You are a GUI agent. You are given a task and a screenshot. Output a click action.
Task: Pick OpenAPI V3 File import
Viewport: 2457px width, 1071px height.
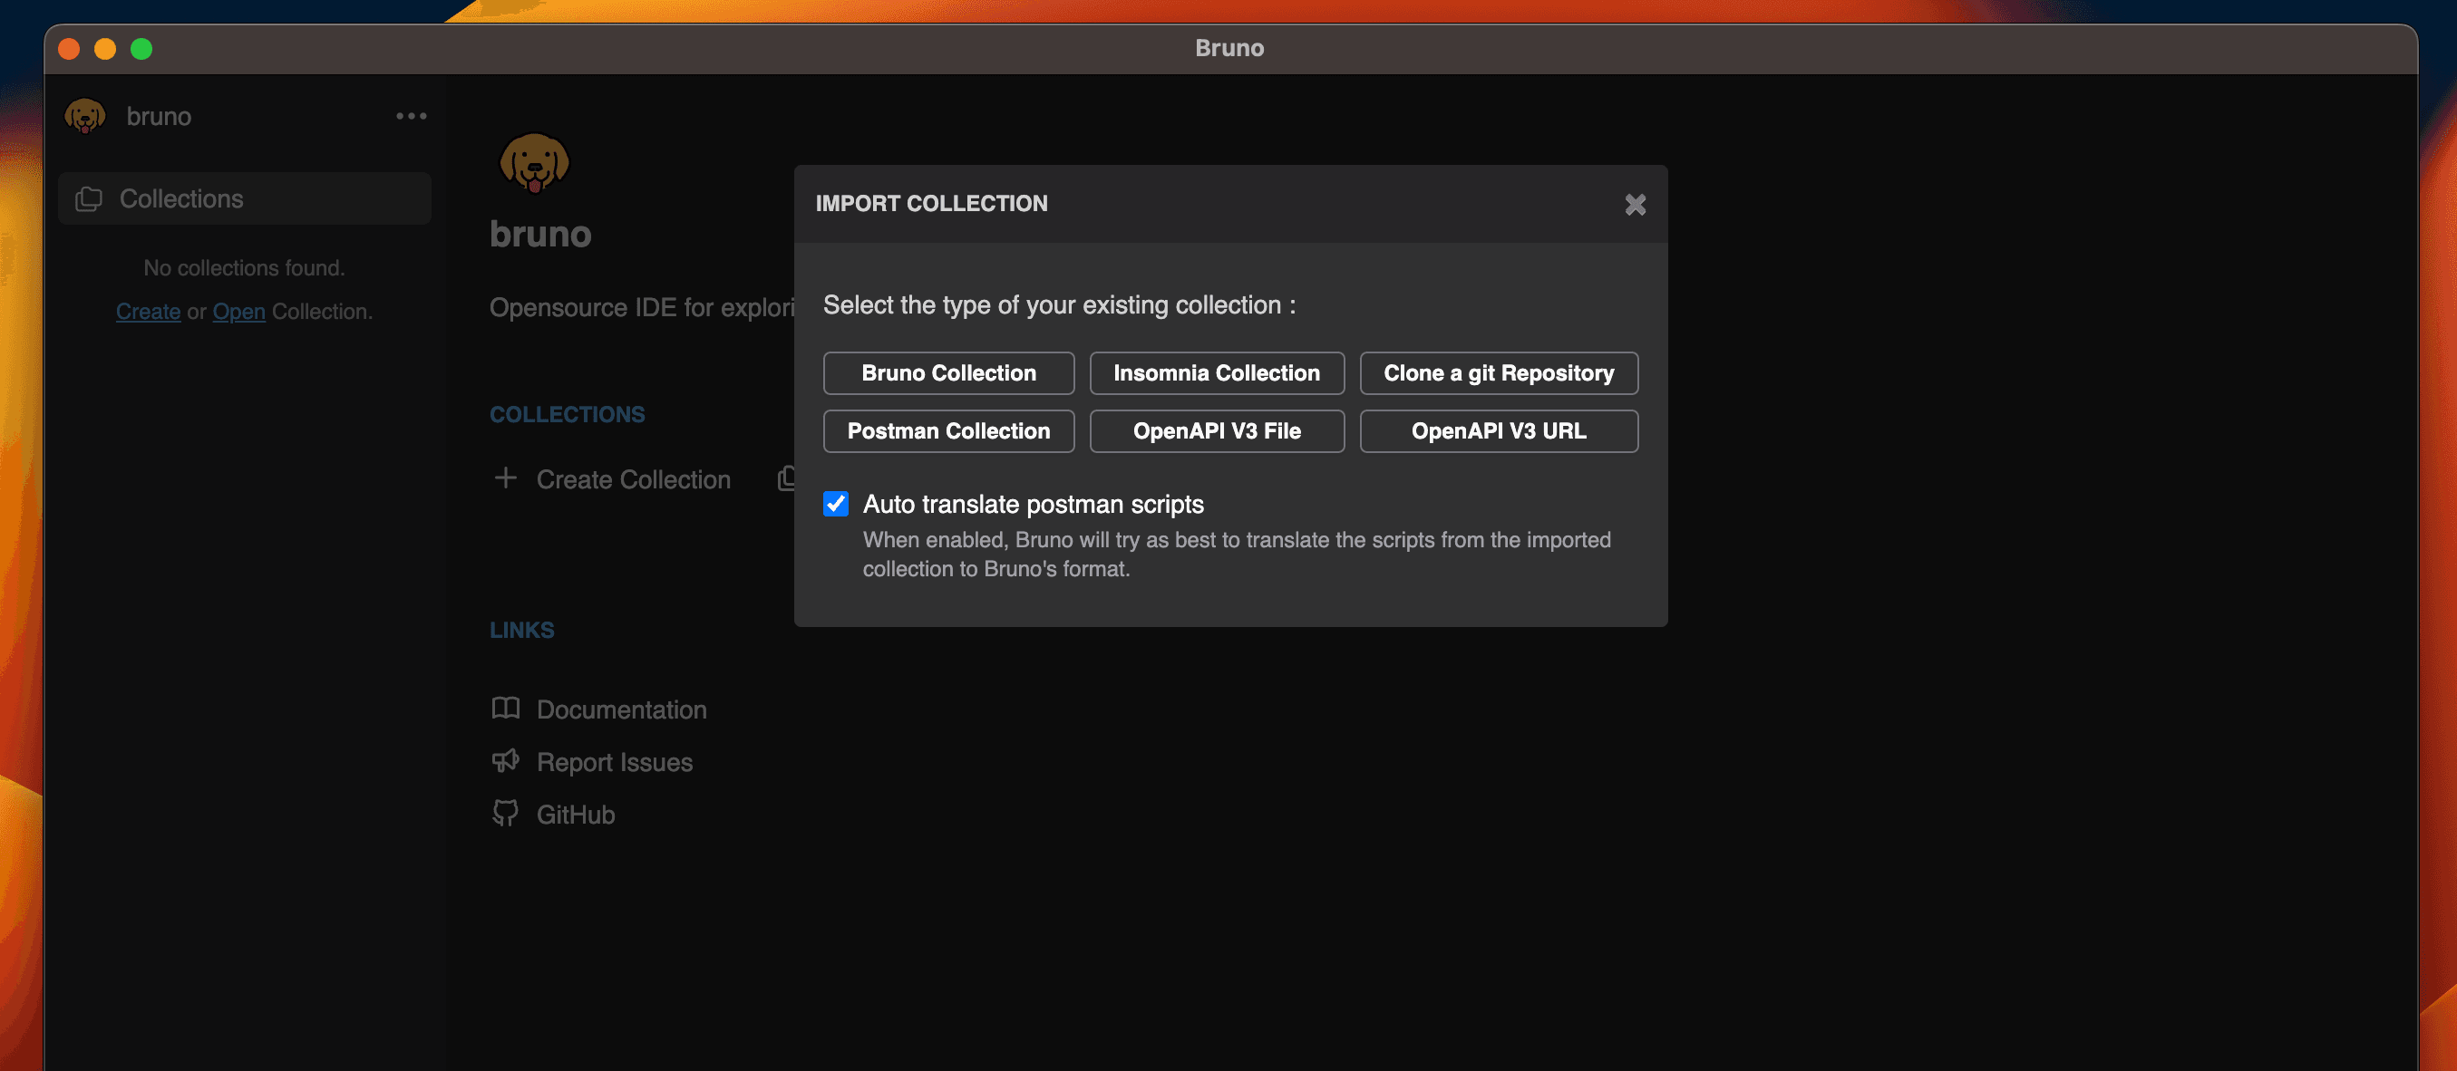click(1216, 430)
